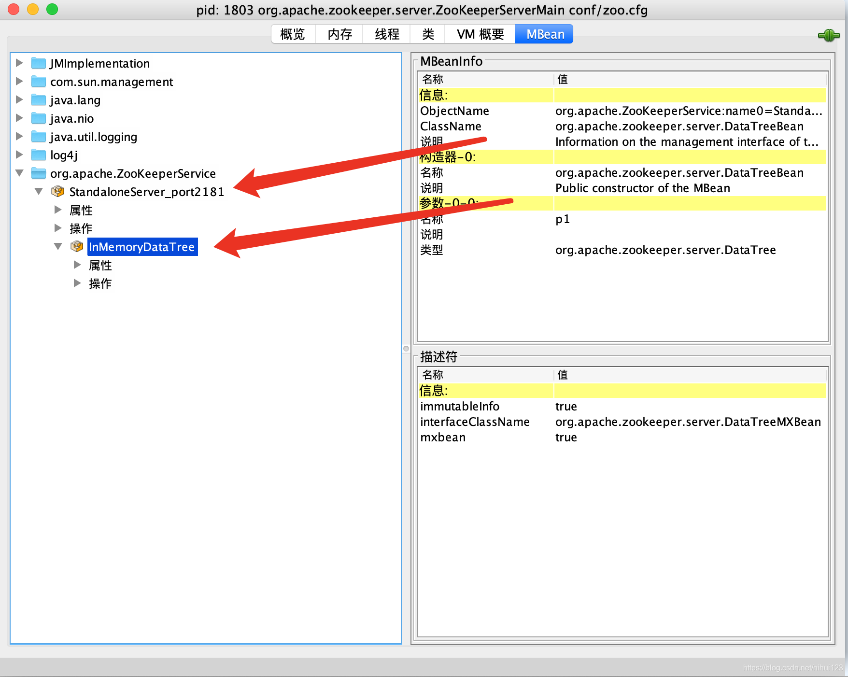This screenshot has height=677, width=848.
Task: Switch to the 内存 tab
Action: [339, 34]
